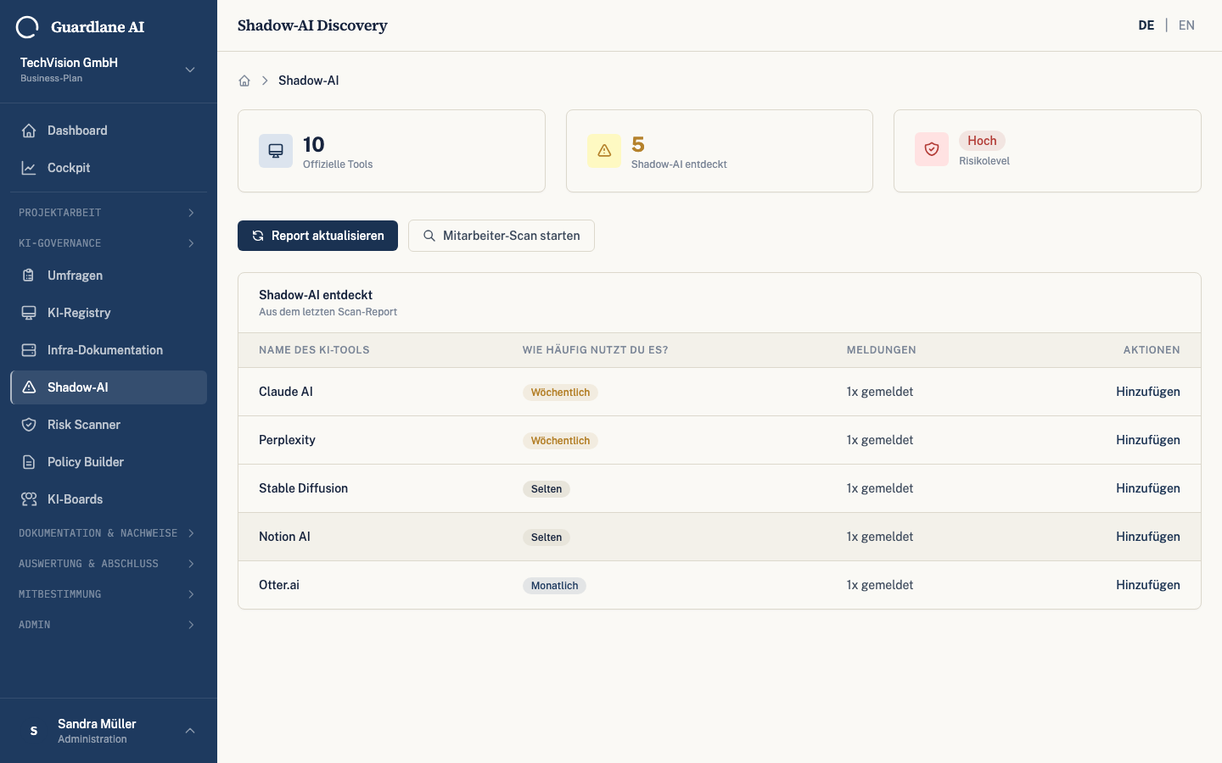Go to home via breadcrumb house icon
The height and width of the screenshot is (763, 1222).
coord(244,81)
